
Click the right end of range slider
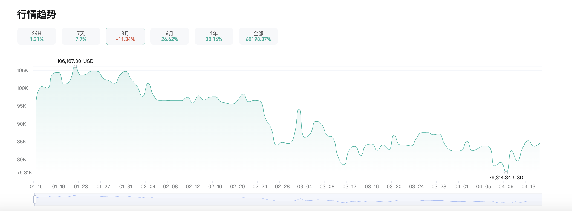pos(542,199)
